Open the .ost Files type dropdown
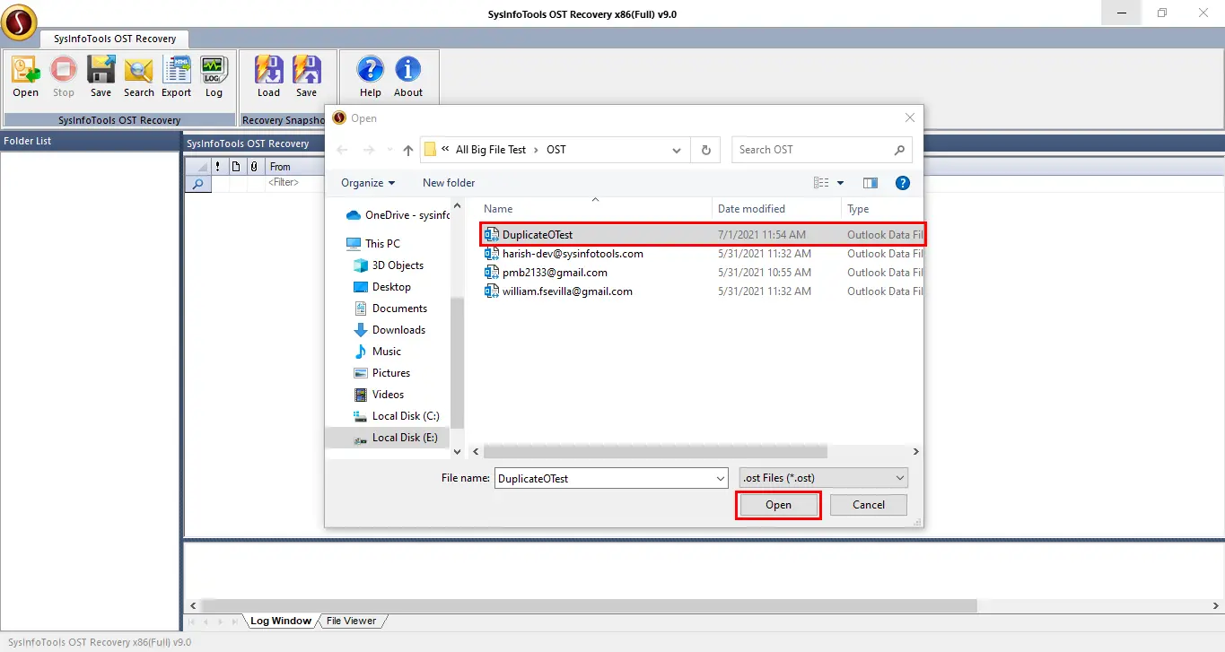The image size is (1225, 652). click(x=823, y=478)
